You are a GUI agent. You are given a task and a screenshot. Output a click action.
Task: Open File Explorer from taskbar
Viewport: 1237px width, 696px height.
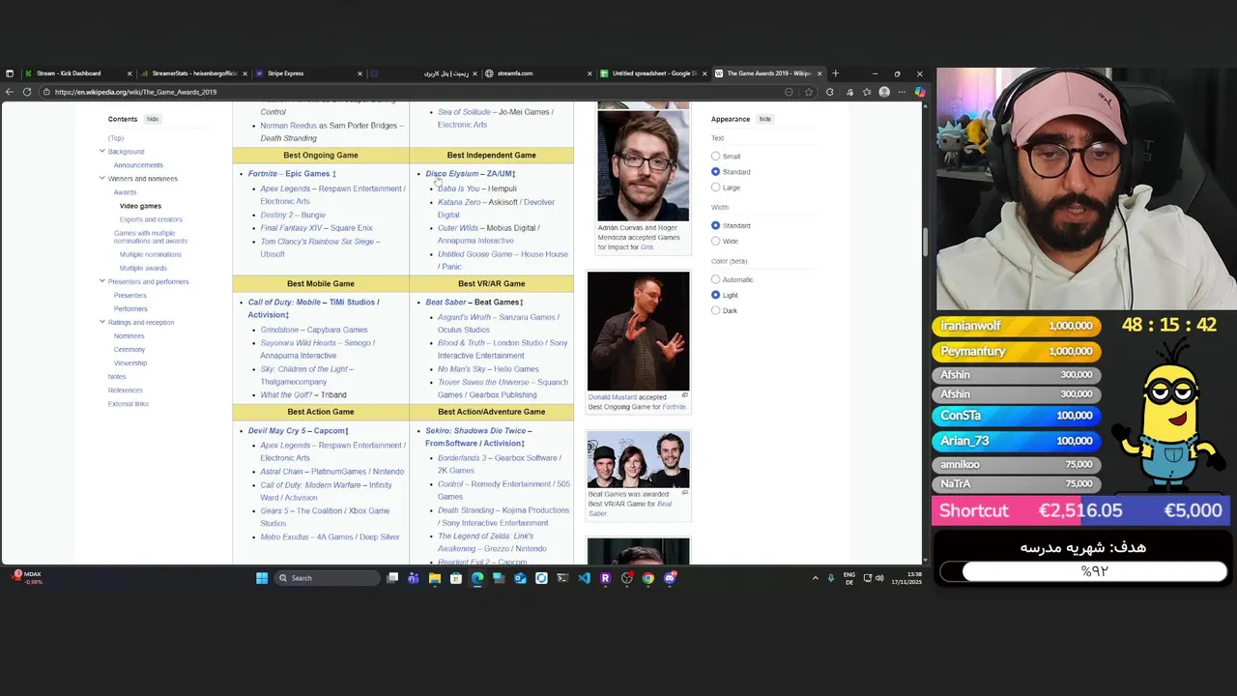(435, 578)
